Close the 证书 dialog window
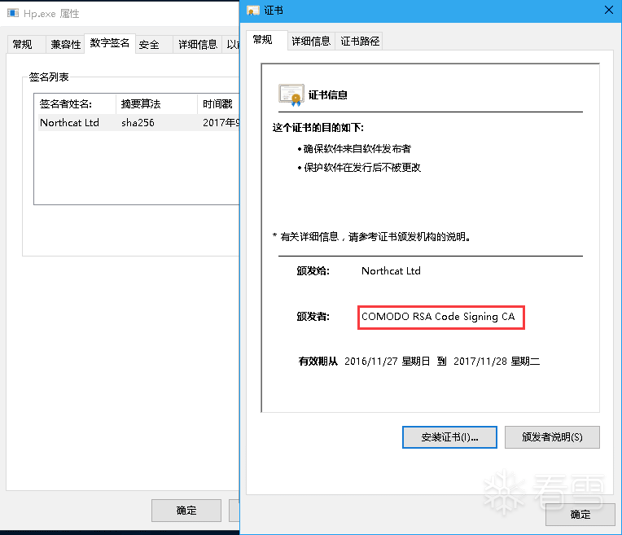622x535 pixels. (x=608, y=10)
